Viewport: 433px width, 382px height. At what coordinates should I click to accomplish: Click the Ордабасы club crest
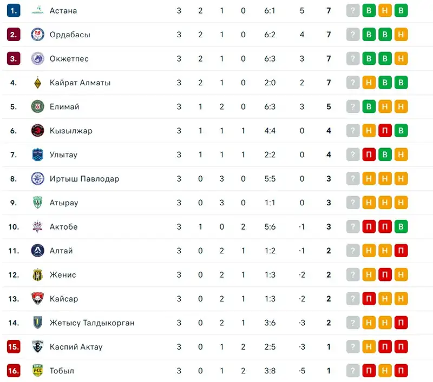click(37, 35)
